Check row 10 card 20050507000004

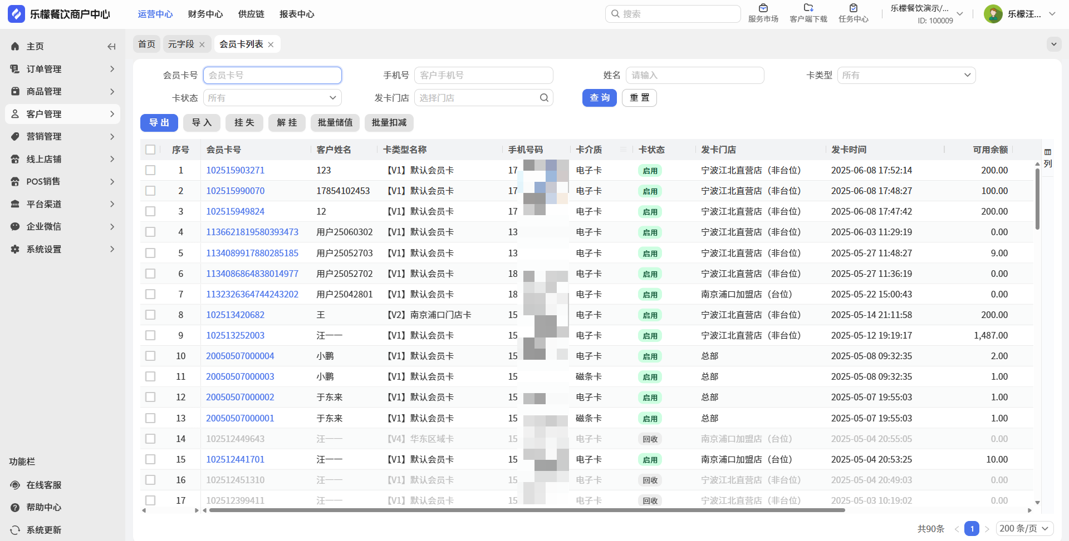point(150,356)
